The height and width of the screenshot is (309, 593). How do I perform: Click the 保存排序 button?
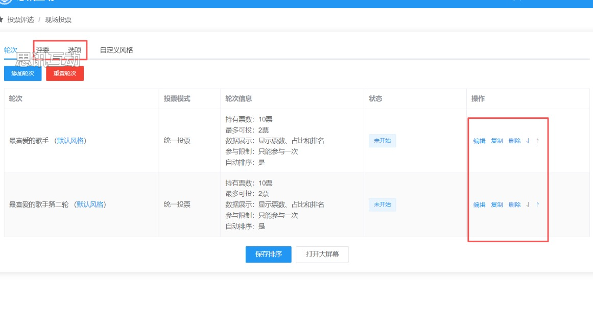[268, 254]
